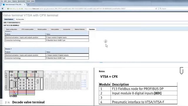This screenshot has width=188, height=106.
Task: Select 'E Input module 8 digital inputs' cell
Action: coord(67,37)
